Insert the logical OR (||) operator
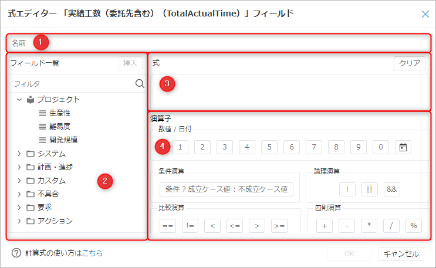 click(369, 189)
